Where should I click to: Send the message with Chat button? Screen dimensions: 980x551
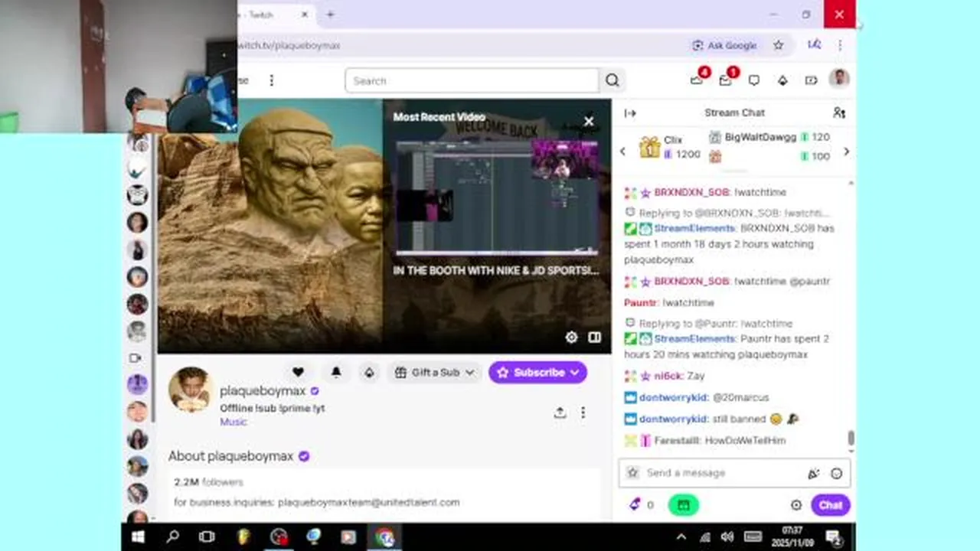tap(831, 505)
